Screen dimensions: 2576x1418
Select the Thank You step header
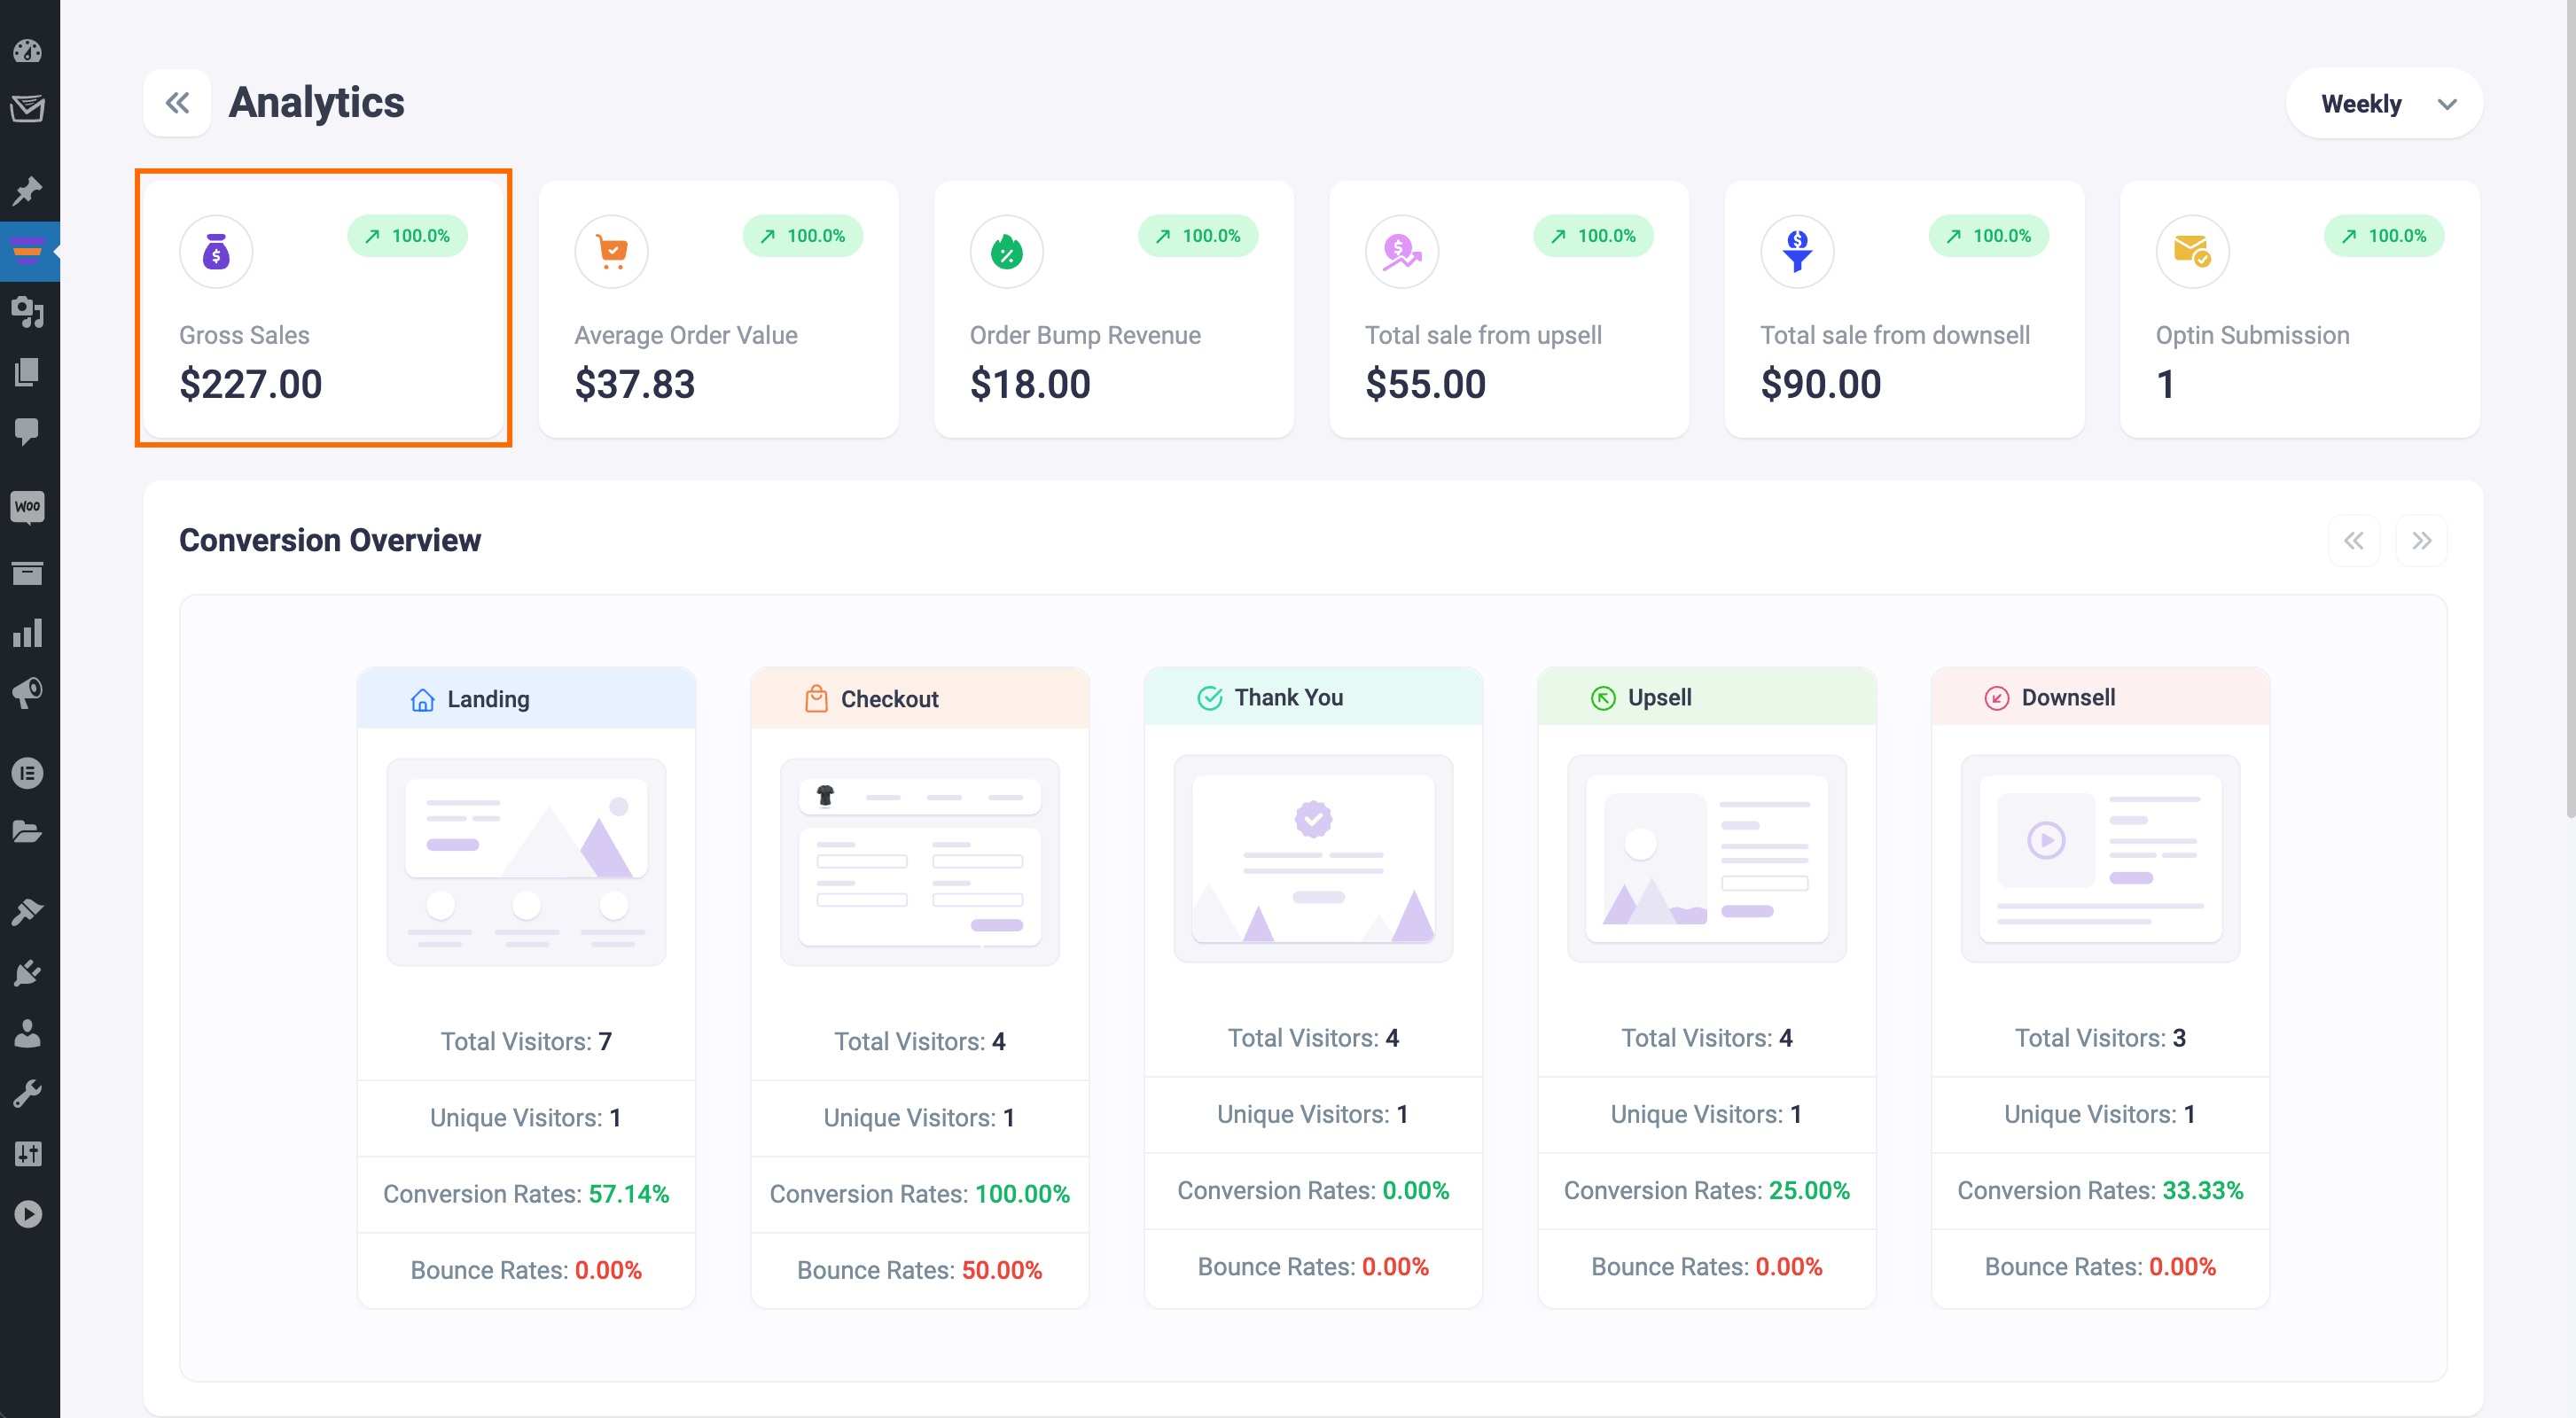click(x=1313, y=697)
